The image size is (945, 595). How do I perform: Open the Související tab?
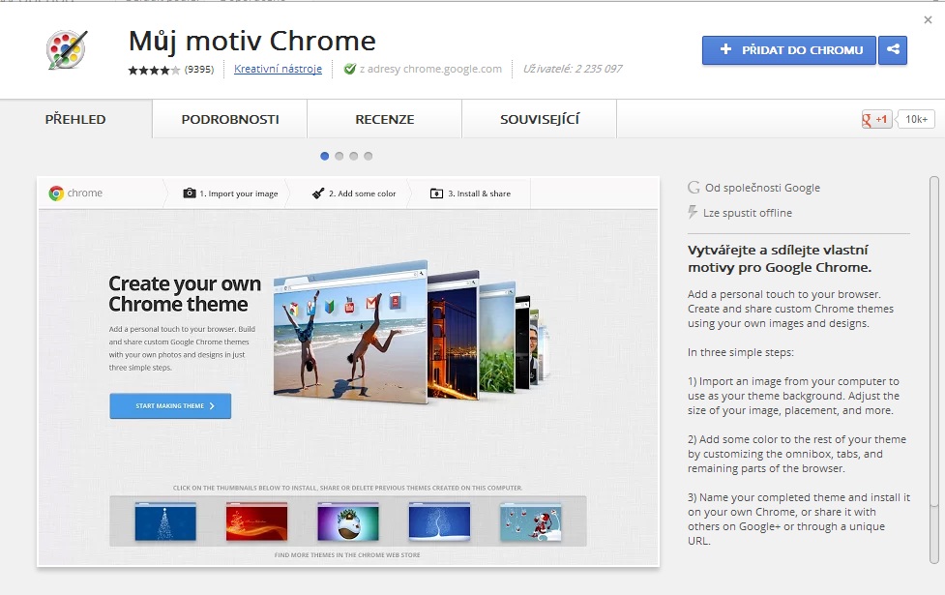pyautogui.click(x=540, y=119)
